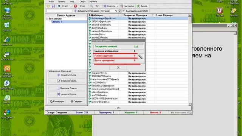Click Плохих: 0 in status bar
Screen dimensions: 242x136
[155, 113]
